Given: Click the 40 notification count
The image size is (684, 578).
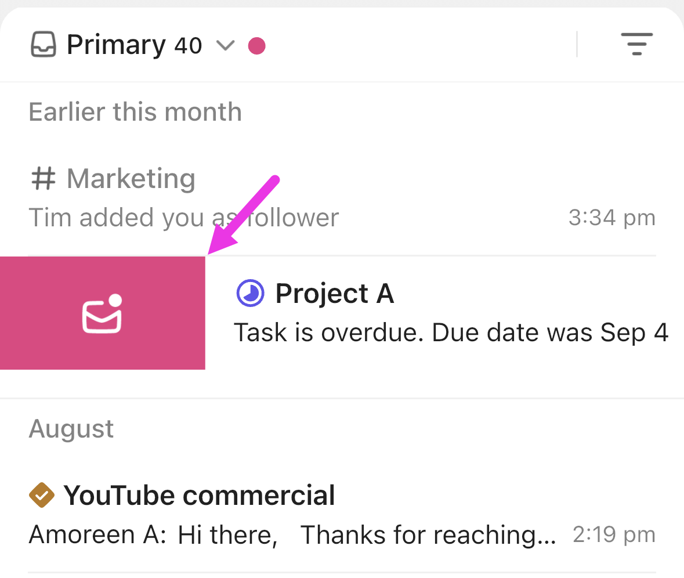Looking at the screenshot, I should (x=188, y=45).
